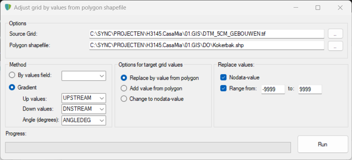The height and width of the screenshot is (160, 352).
Task: Click the Source Grid path field
Action: (x=207, y=34)
